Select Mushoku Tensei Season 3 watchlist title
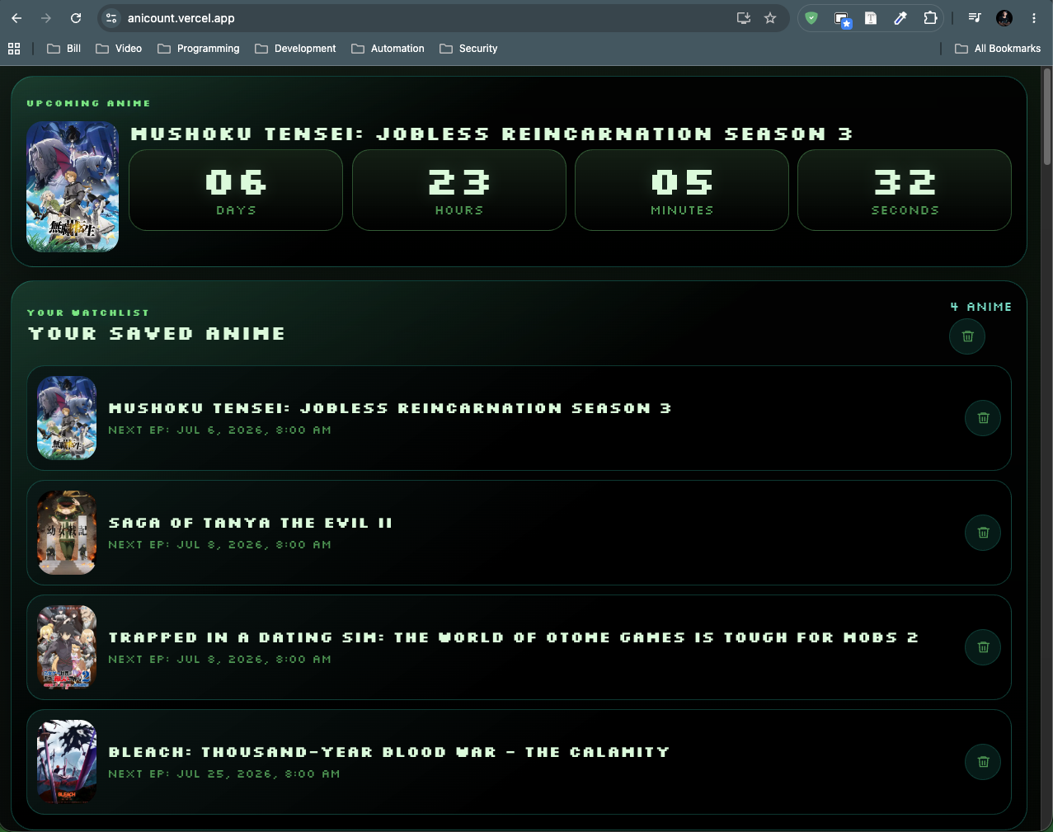The height and width of the screenshot is (832, 1053). 390,408
